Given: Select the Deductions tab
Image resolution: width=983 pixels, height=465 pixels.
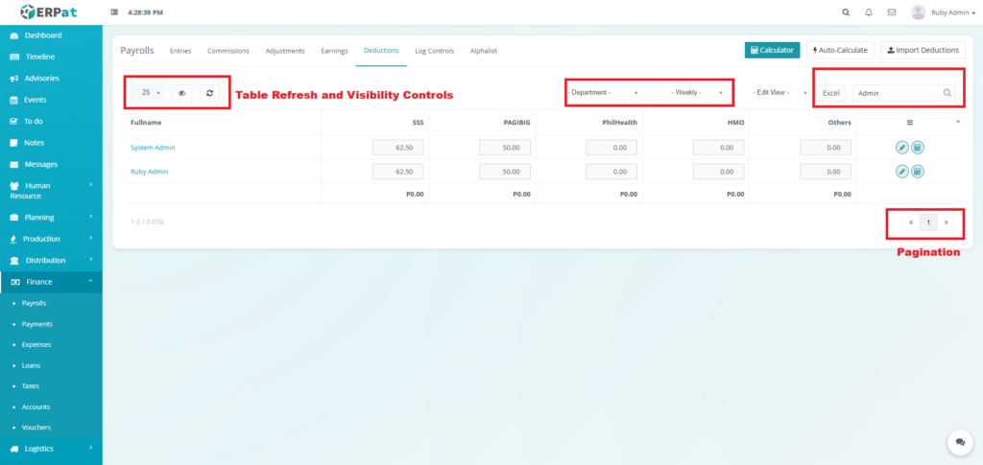Looking at the screenshot, I should click(381, 51).
